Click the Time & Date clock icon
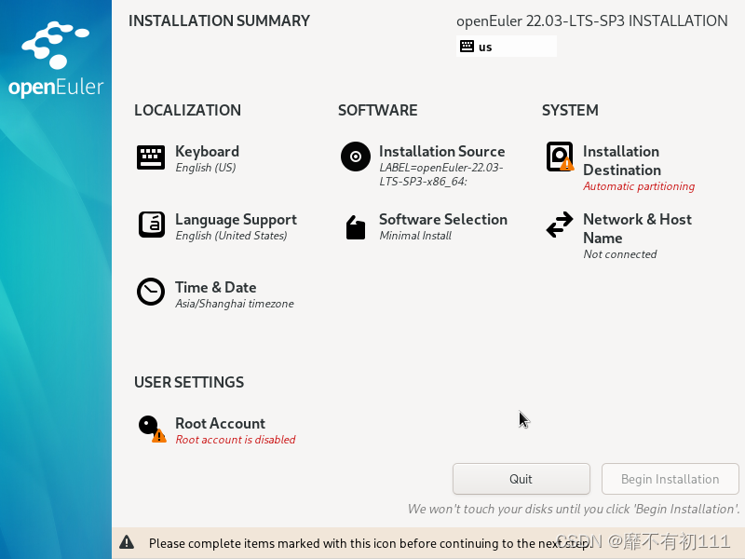The height and width of the screenshot is (559, 745). pyautogui.click(x=151, y=292)
